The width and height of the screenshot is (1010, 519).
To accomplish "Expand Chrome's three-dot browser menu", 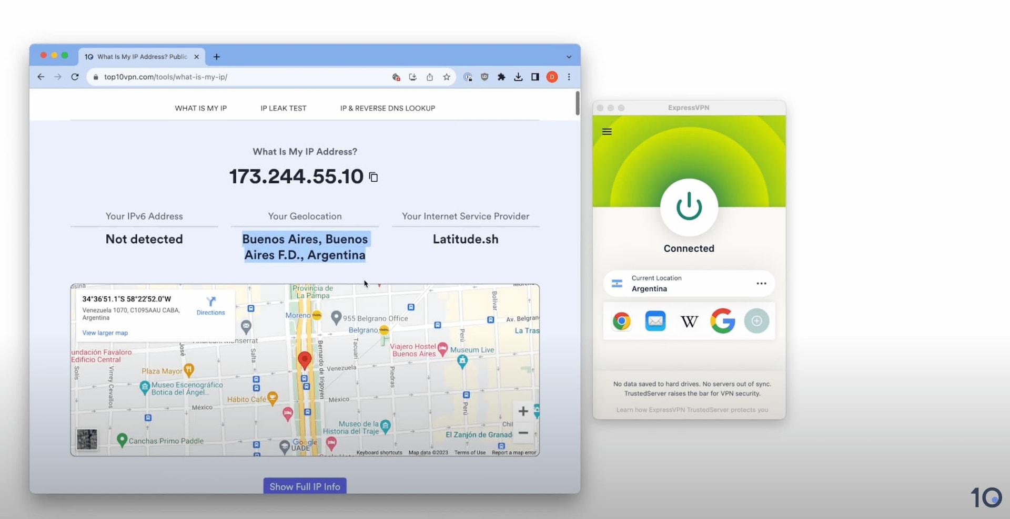I will tap(569, 77).
